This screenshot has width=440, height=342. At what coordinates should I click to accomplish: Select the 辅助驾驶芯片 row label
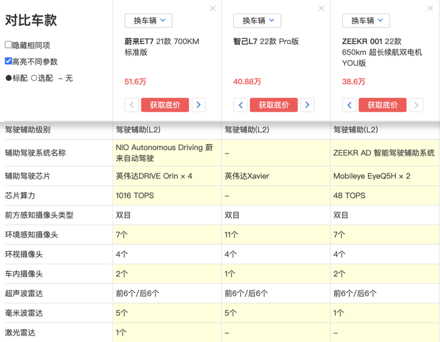click(x=28, y=176)
